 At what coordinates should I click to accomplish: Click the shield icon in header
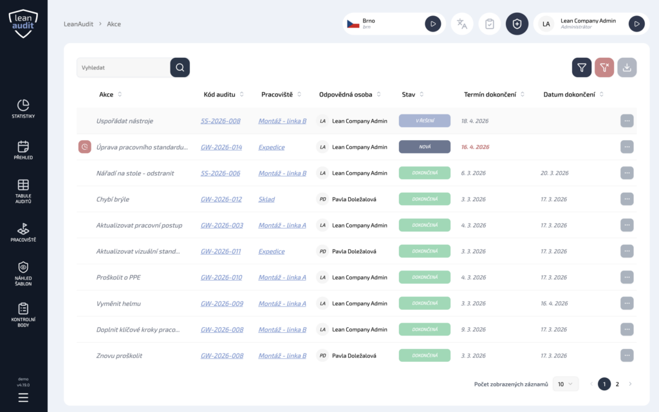517,24
